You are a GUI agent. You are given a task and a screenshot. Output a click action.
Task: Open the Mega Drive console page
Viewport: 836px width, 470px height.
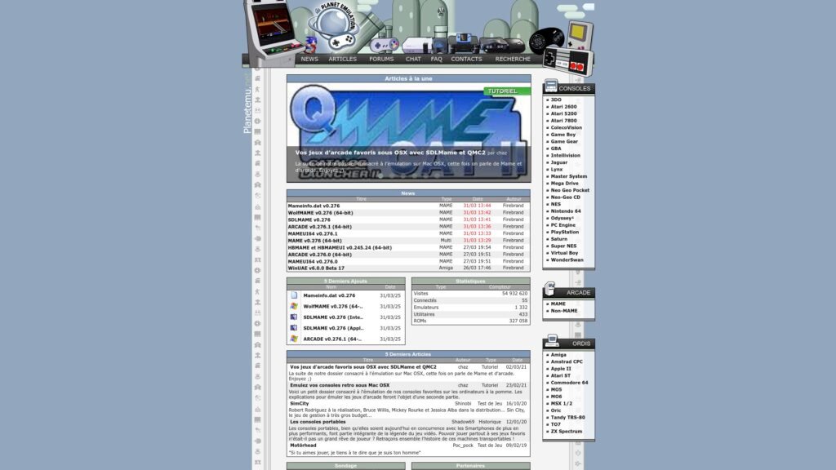click(x=564, y=183)
